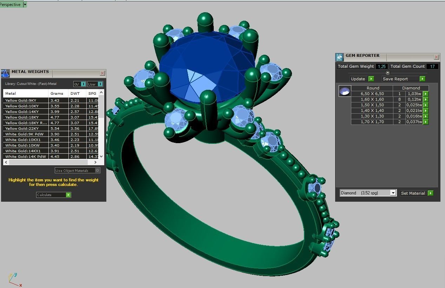Viewport: 445px width, 288px height.
Task: Select the White Gold:9K PdW row
Action: pos(51,134)
